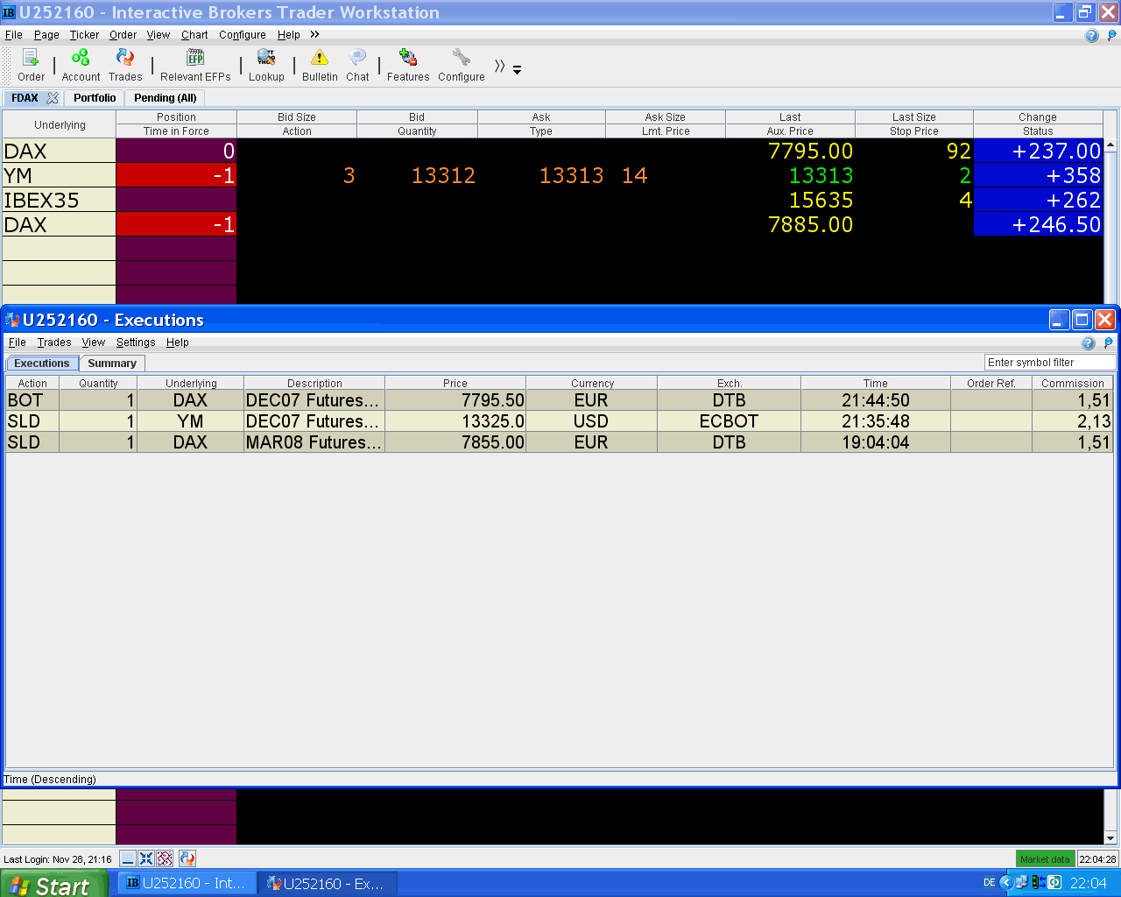
Task: Open the Ticker menu
Action: (x=84, y=35)
